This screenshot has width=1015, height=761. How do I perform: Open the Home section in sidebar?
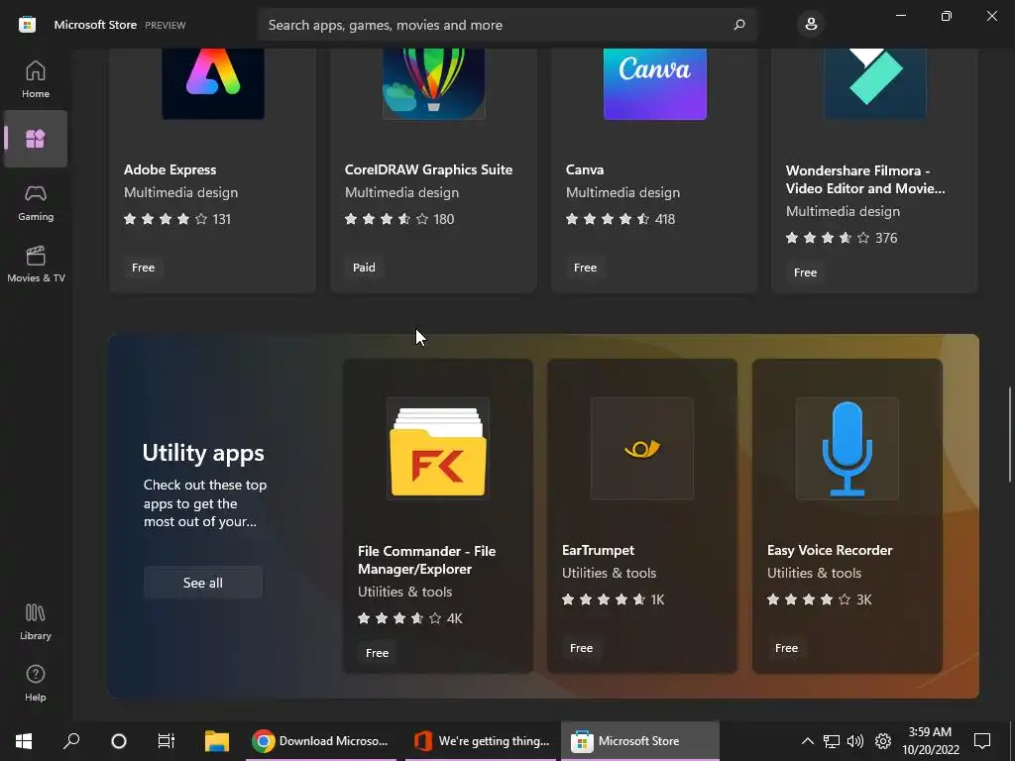tap(36, 79)
